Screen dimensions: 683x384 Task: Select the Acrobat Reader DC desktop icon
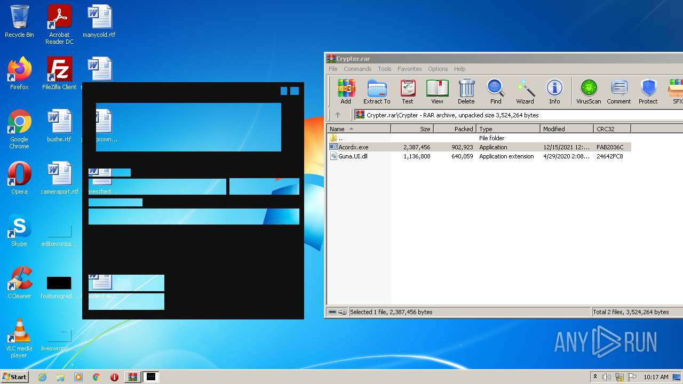(59, 25)
